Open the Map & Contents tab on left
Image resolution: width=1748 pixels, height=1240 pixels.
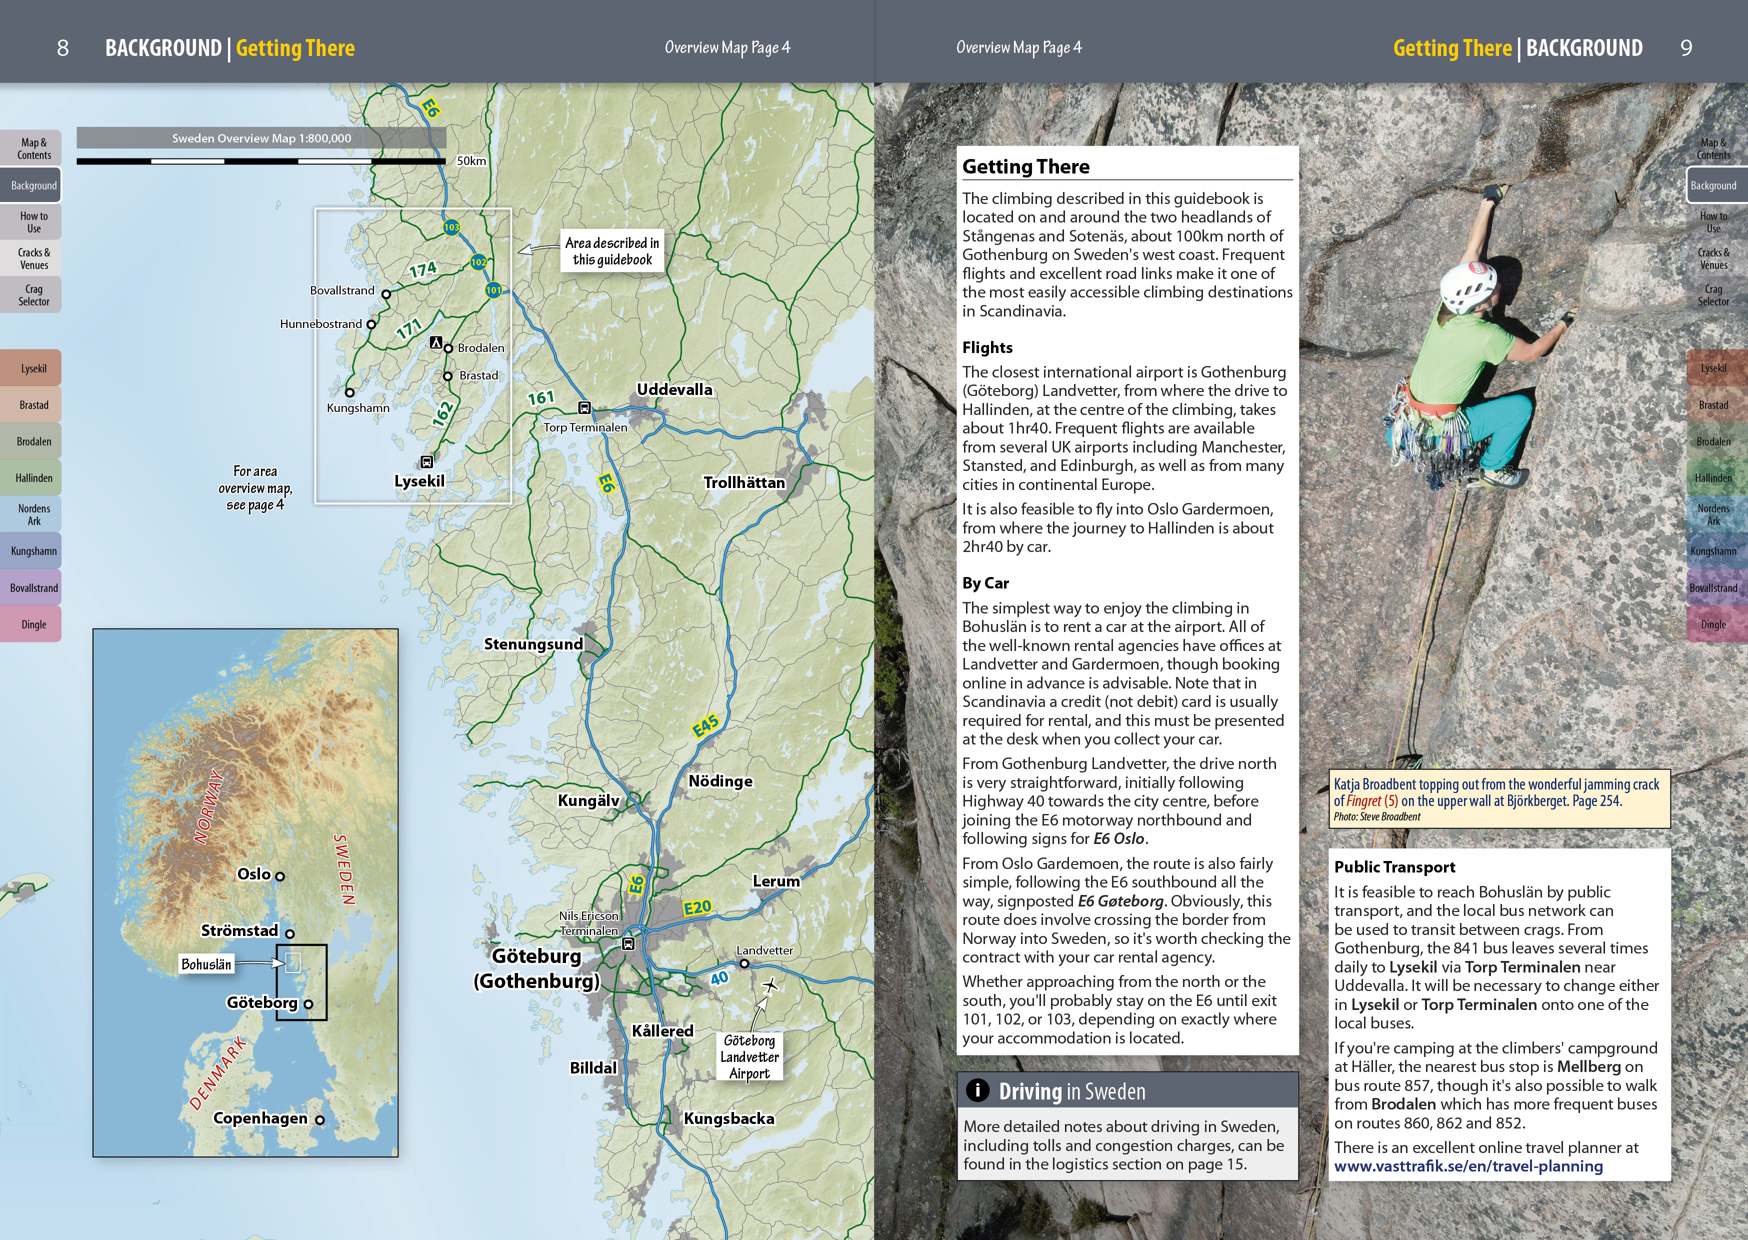point(33,149)
